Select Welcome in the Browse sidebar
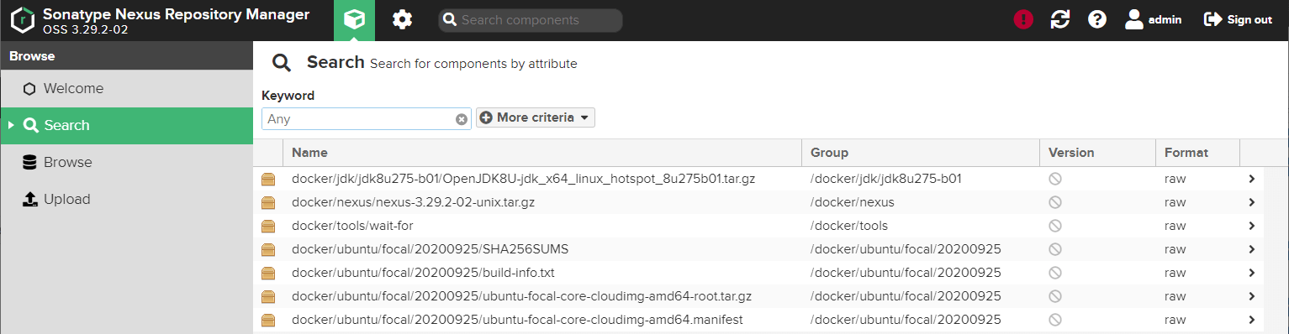 tap(126, 88)
